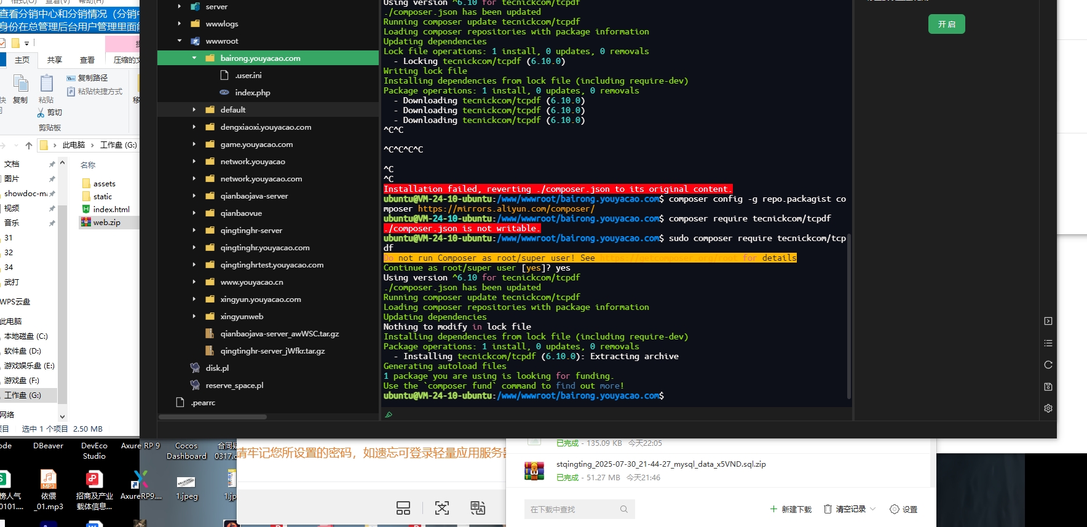Click the download search input field
Viewport: 1087px width, 527px height.
[x=572, y=509]
